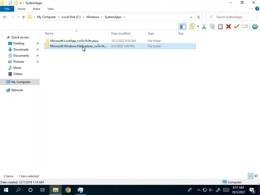Open the address bar history dropdown

tap(191, 17)
